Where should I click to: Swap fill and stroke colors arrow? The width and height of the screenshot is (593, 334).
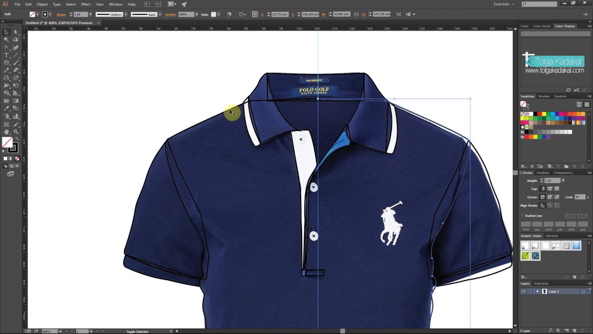pyautogui.click(x=17, y=140)
